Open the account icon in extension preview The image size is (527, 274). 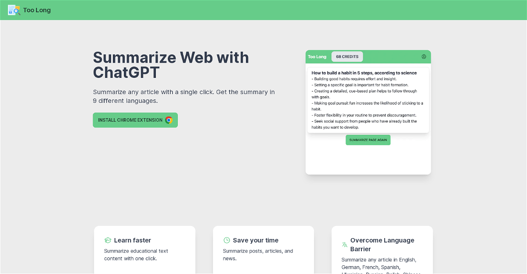pyautogui.click(x=424, y=56)
